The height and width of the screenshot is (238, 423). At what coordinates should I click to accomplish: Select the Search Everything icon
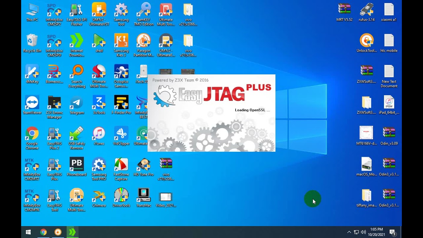coord(77,76)
